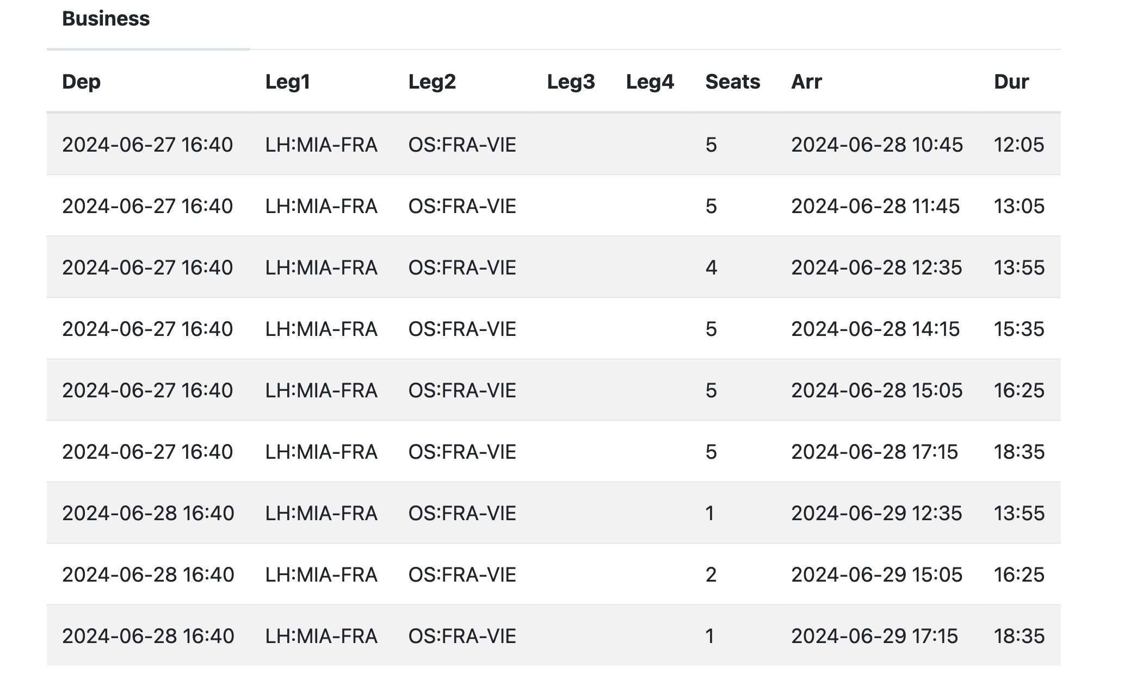This screenshot has height=680, width=1124.
Task: Select the flight arriving 2024-06-28 10:45
Action: [x=876, y=145]
